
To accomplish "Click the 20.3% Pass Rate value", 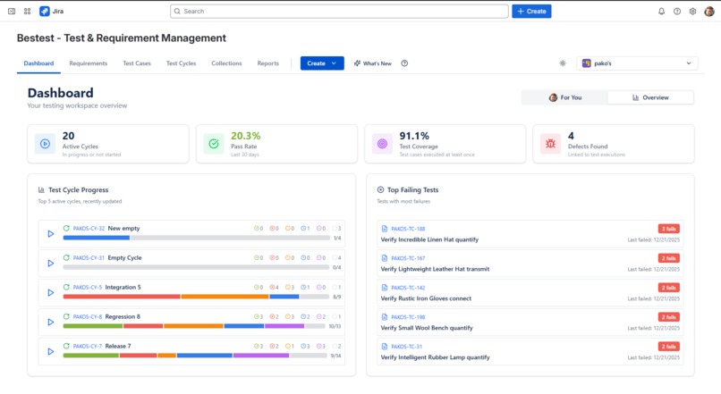I will click(245, 136).
